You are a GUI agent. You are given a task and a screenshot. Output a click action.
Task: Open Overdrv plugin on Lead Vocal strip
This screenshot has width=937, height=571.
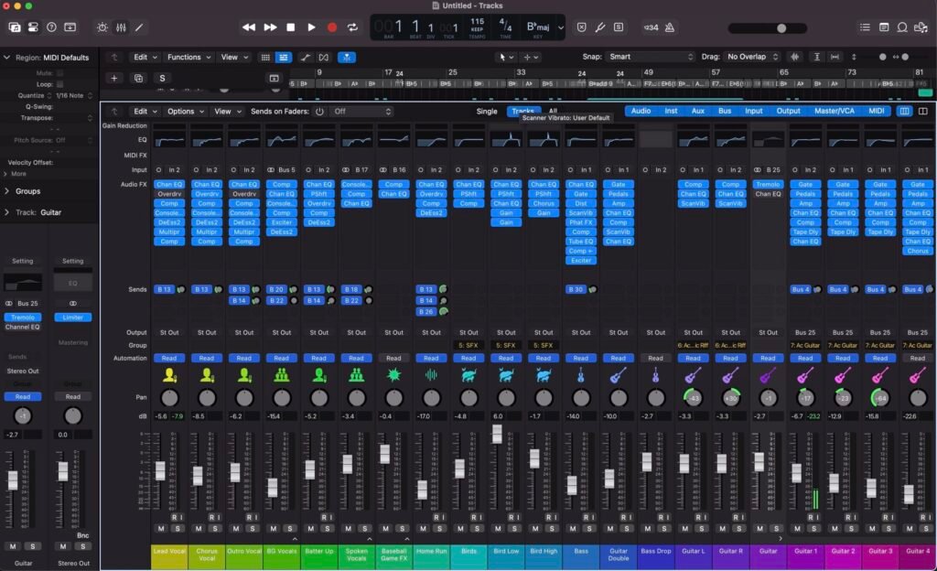[x=169, y=194]
